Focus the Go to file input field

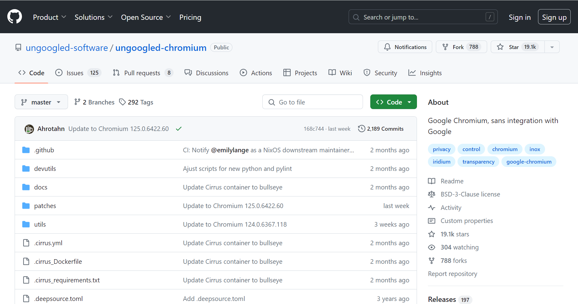click(x=312, y=102)
